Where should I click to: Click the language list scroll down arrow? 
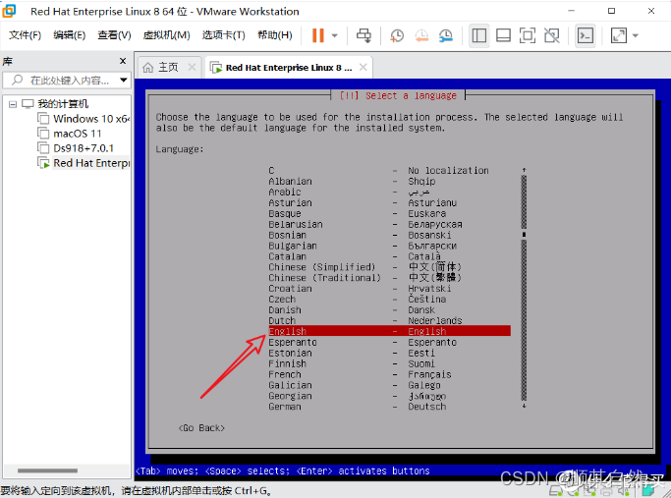tap(524, 406)
